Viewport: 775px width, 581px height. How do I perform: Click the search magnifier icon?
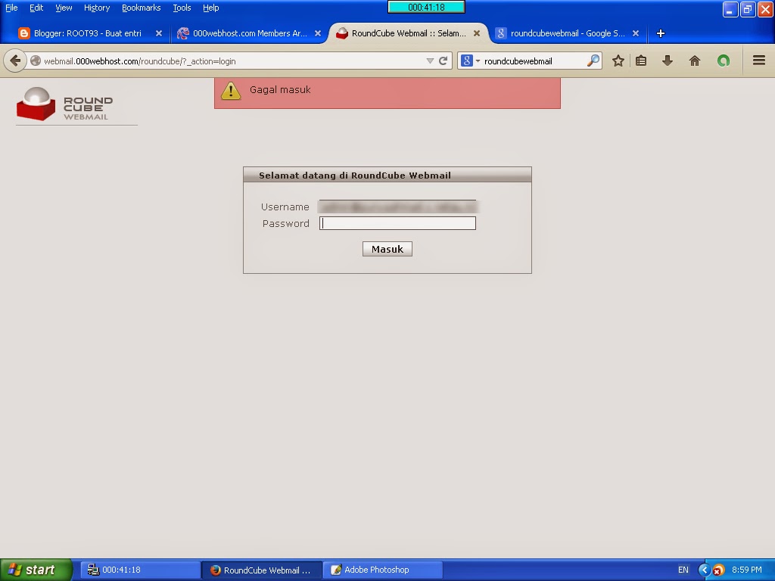tap(593, 61)
